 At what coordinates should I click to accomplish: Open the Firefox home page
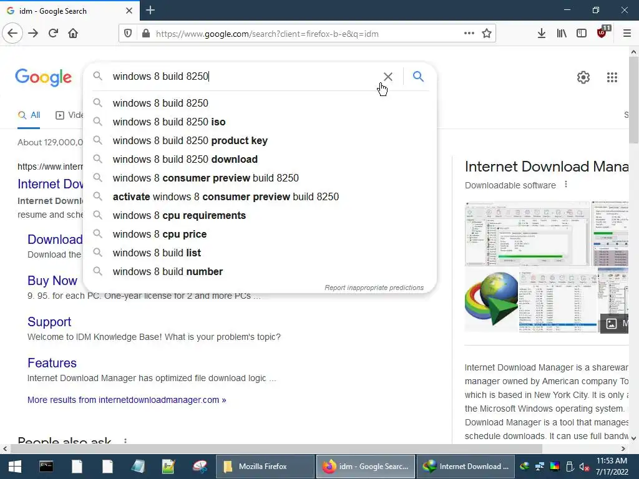[x=73, y=34]
